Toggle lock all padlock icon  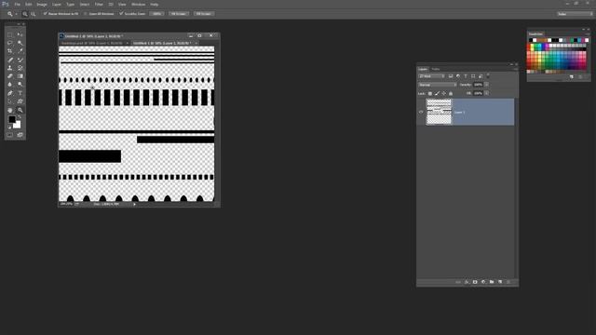(451, 93)
